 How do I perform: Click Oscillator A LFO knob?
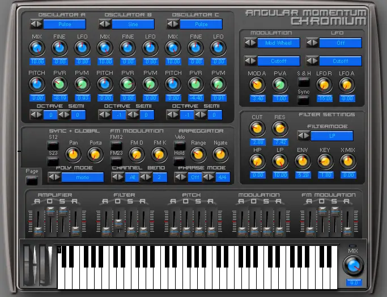coord(82,48)
